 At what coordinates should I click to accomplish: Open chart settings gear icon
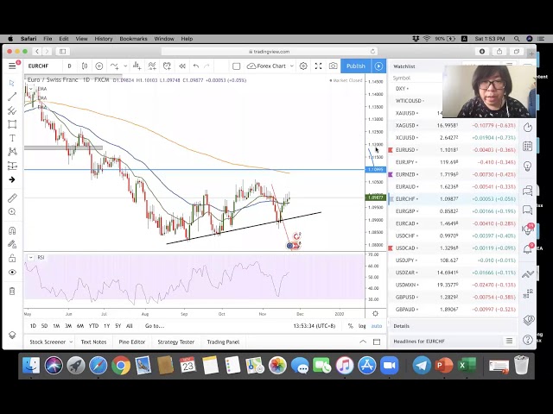[x=303, y=66]
